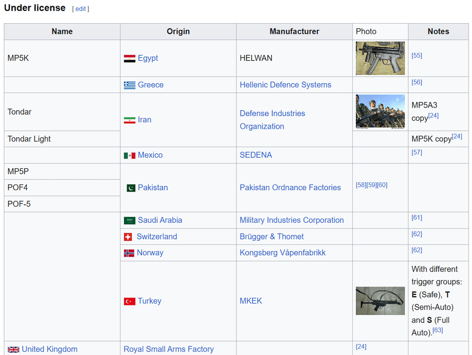
Task: Click the Photo column header
Action: (380, 31)
